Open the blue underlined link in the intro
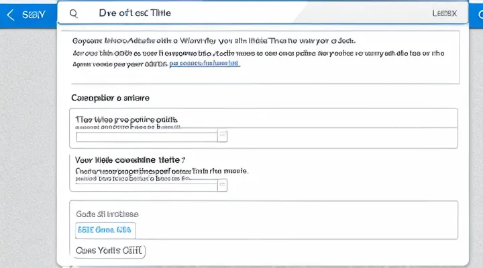The image size is (483, 268). [204, 65]
